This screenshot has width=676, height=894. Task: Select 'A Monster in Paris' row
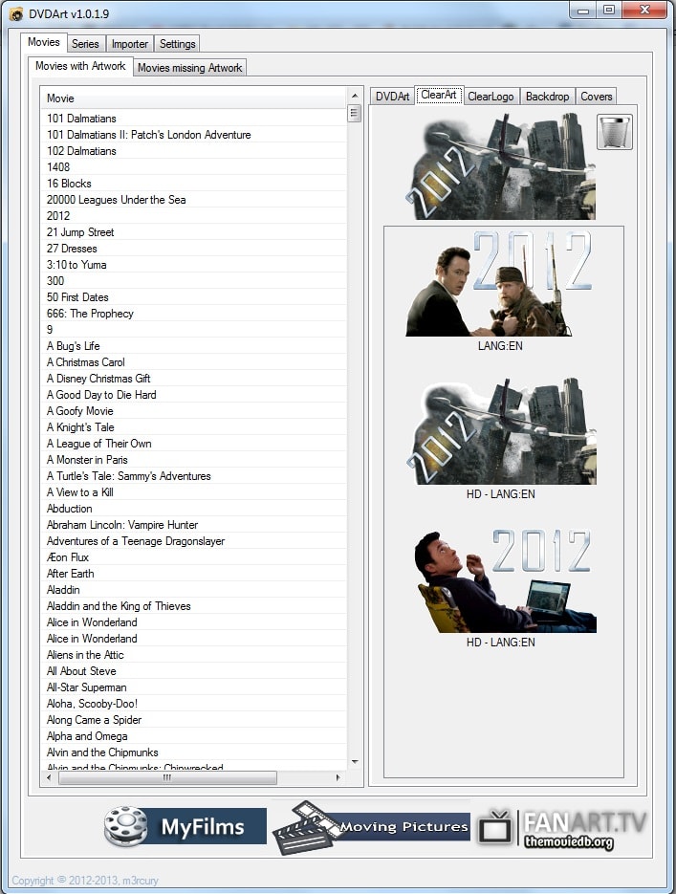(x=194, y=460)
